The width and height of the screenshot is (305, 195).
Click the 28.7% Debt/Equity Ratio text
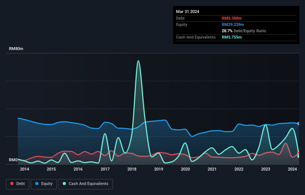pyautogui.click(x=244, y=31)
